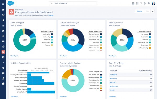Click the red dashboard gauge icon in header

click(11, 12)
